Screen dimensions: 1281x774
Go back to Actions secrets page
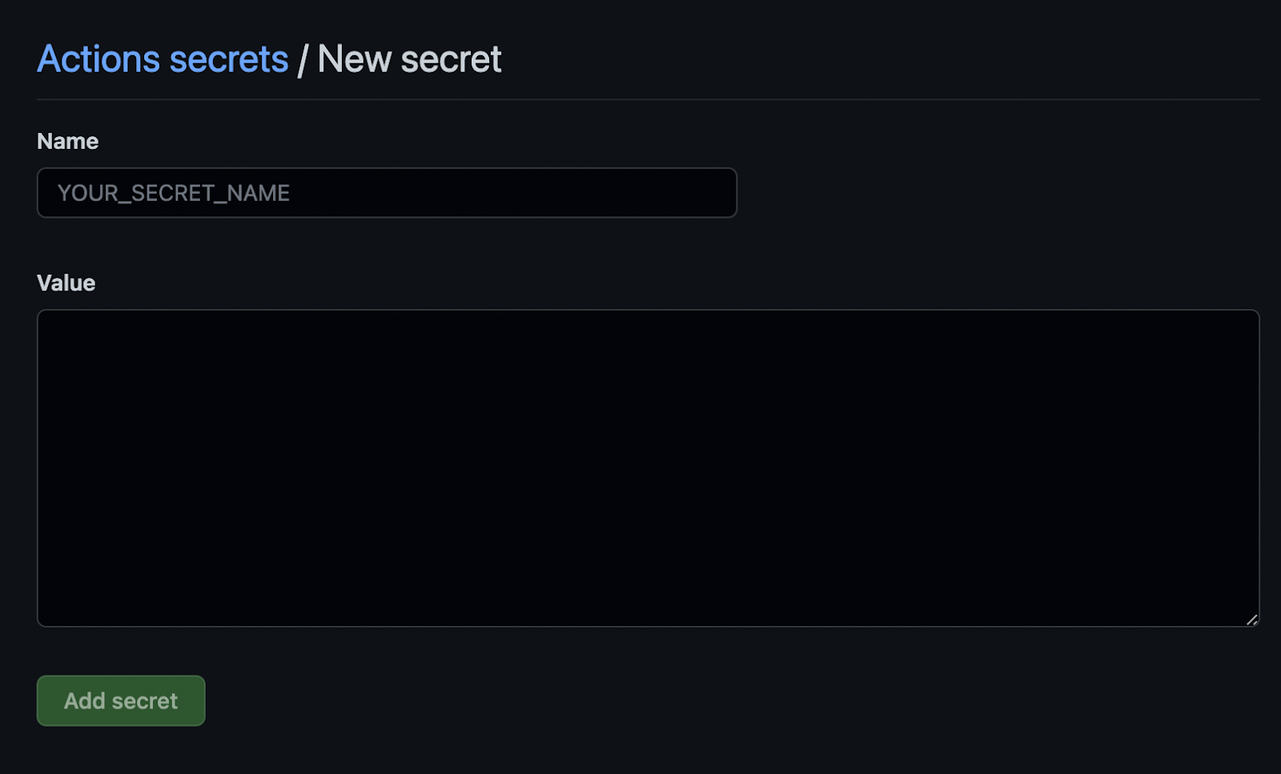click(163, 59)
